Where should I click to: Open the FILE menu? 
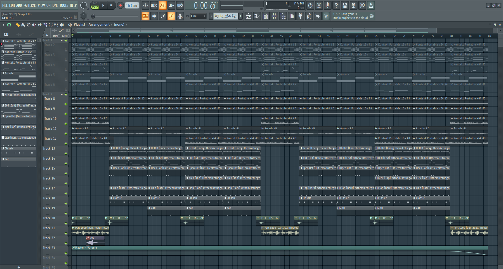tap(5, 5)
